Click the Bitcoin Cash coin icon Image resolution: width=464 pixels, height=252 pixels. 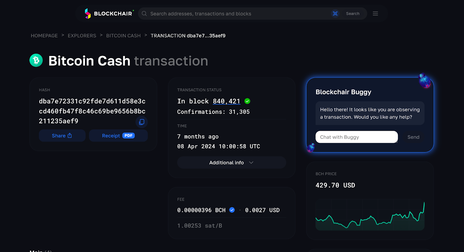click(36, 60)
